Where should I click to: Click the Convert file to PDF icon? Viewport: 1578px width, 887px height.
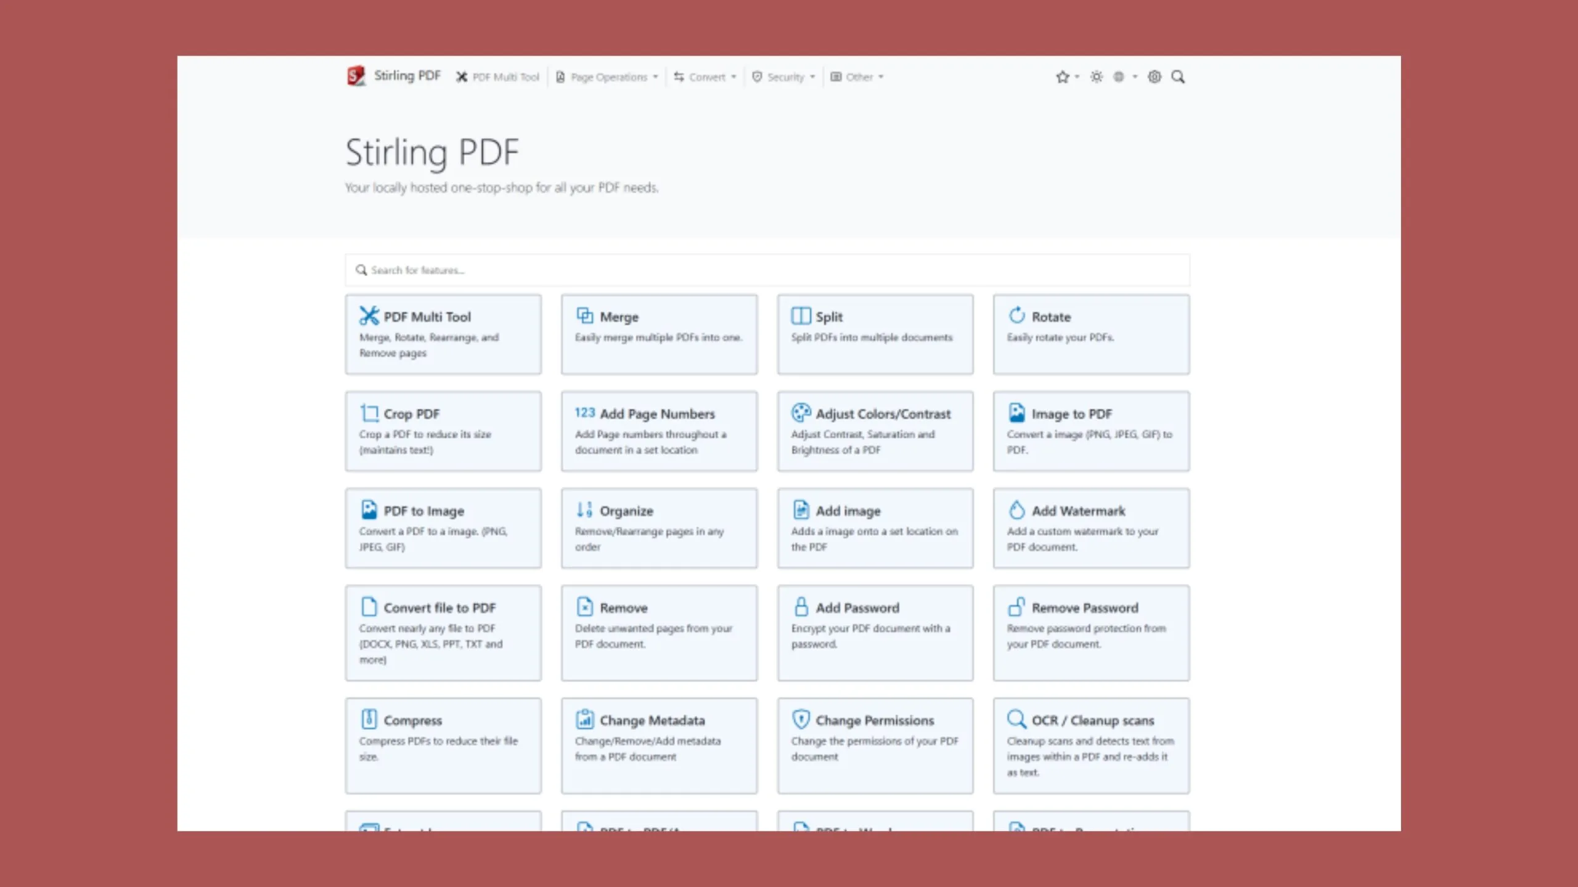(369, 607)
